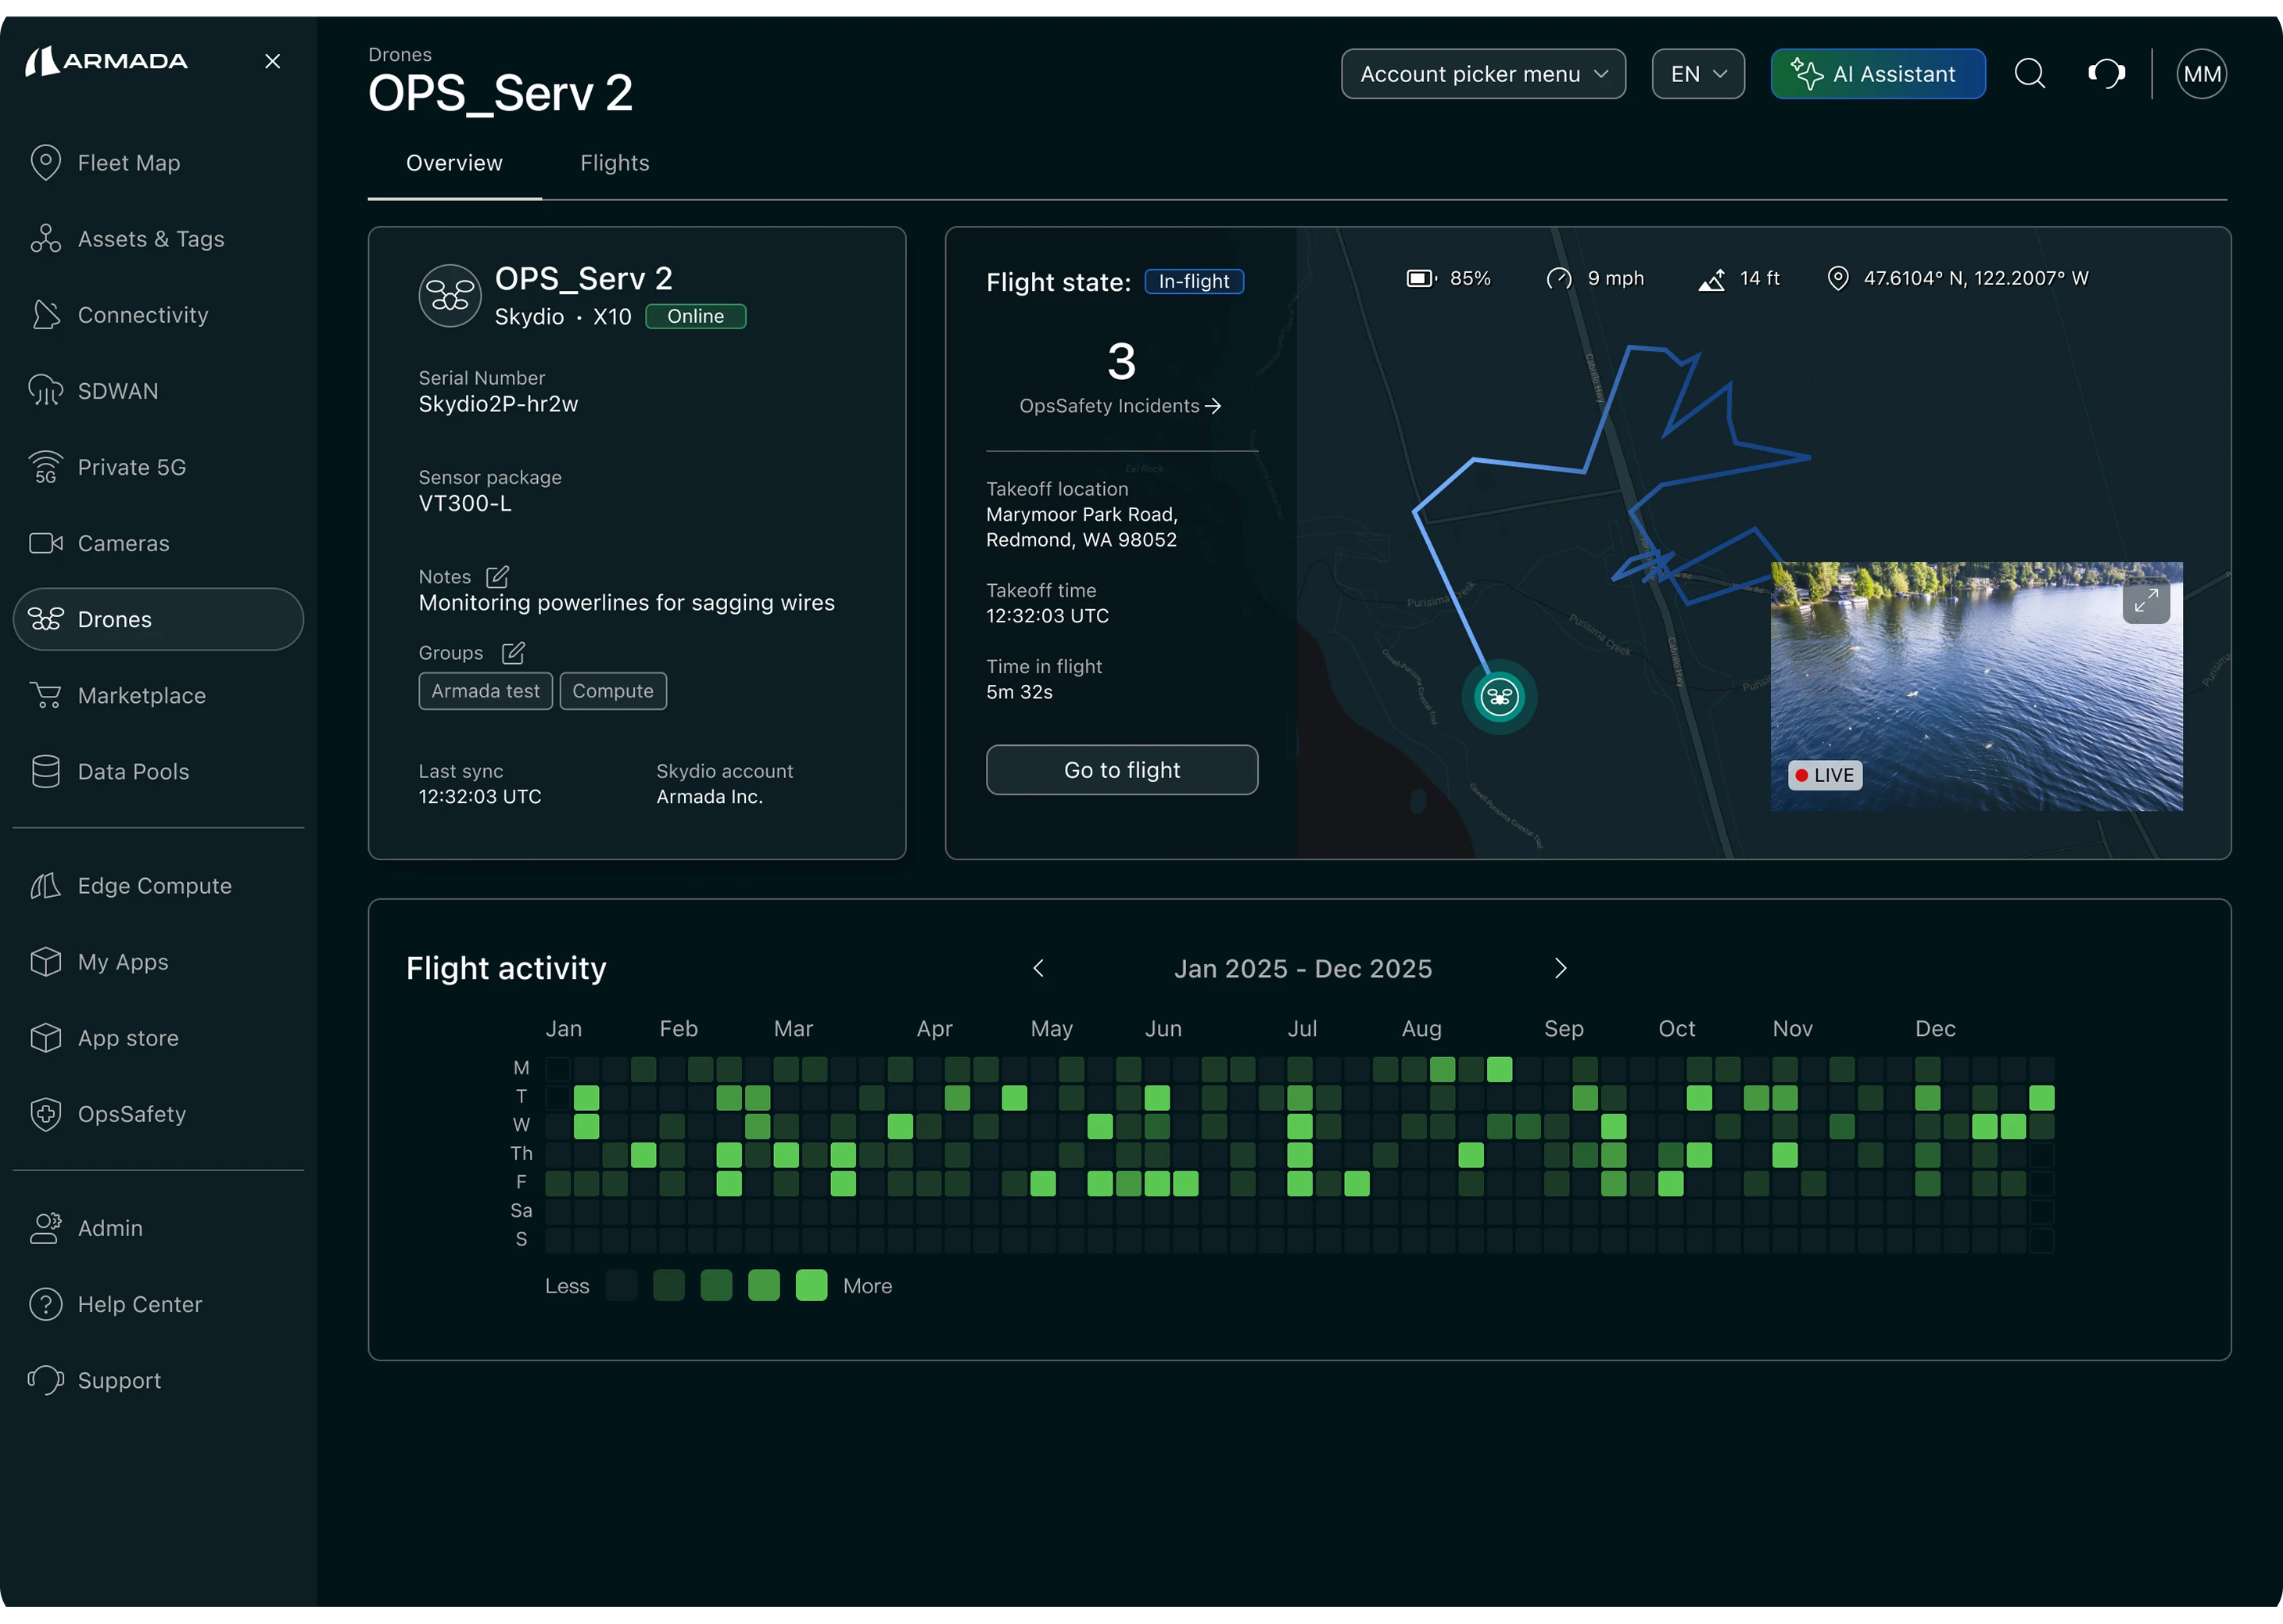This screenshot has width=2283, height=1624.
Task: Click the brightest green legend swatch
Action: 811,1286
